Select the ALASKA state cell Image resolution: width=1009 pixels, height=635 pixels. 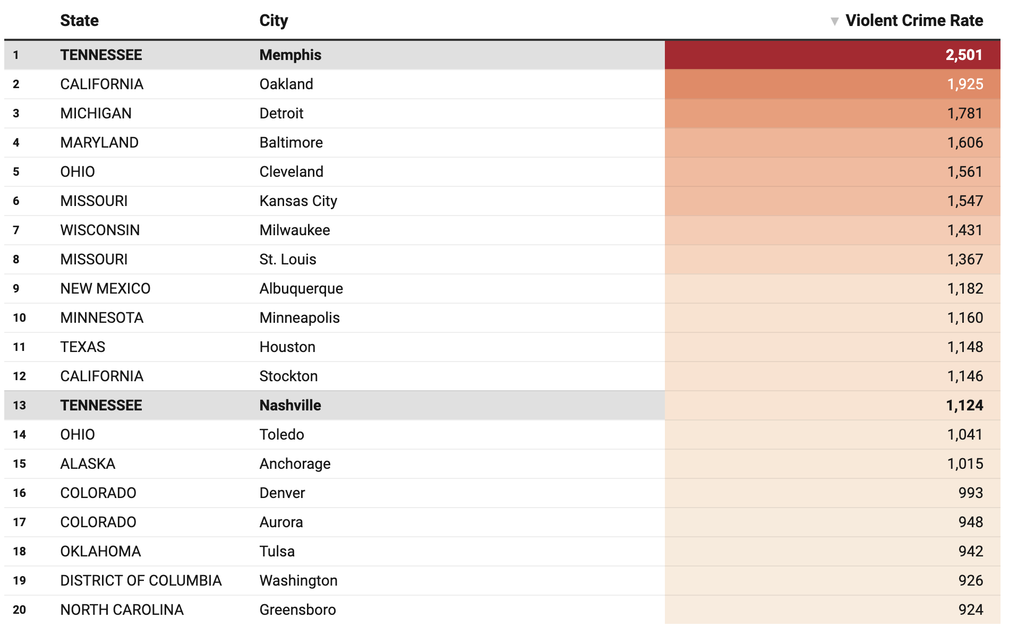coord(88,464)
